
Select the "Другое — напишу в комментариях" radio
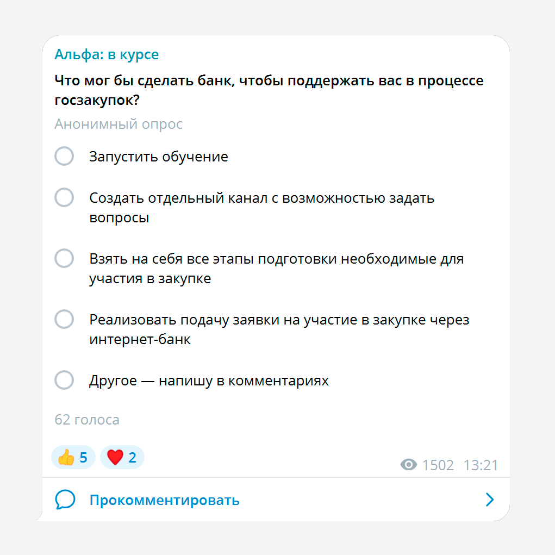[64, 380]
